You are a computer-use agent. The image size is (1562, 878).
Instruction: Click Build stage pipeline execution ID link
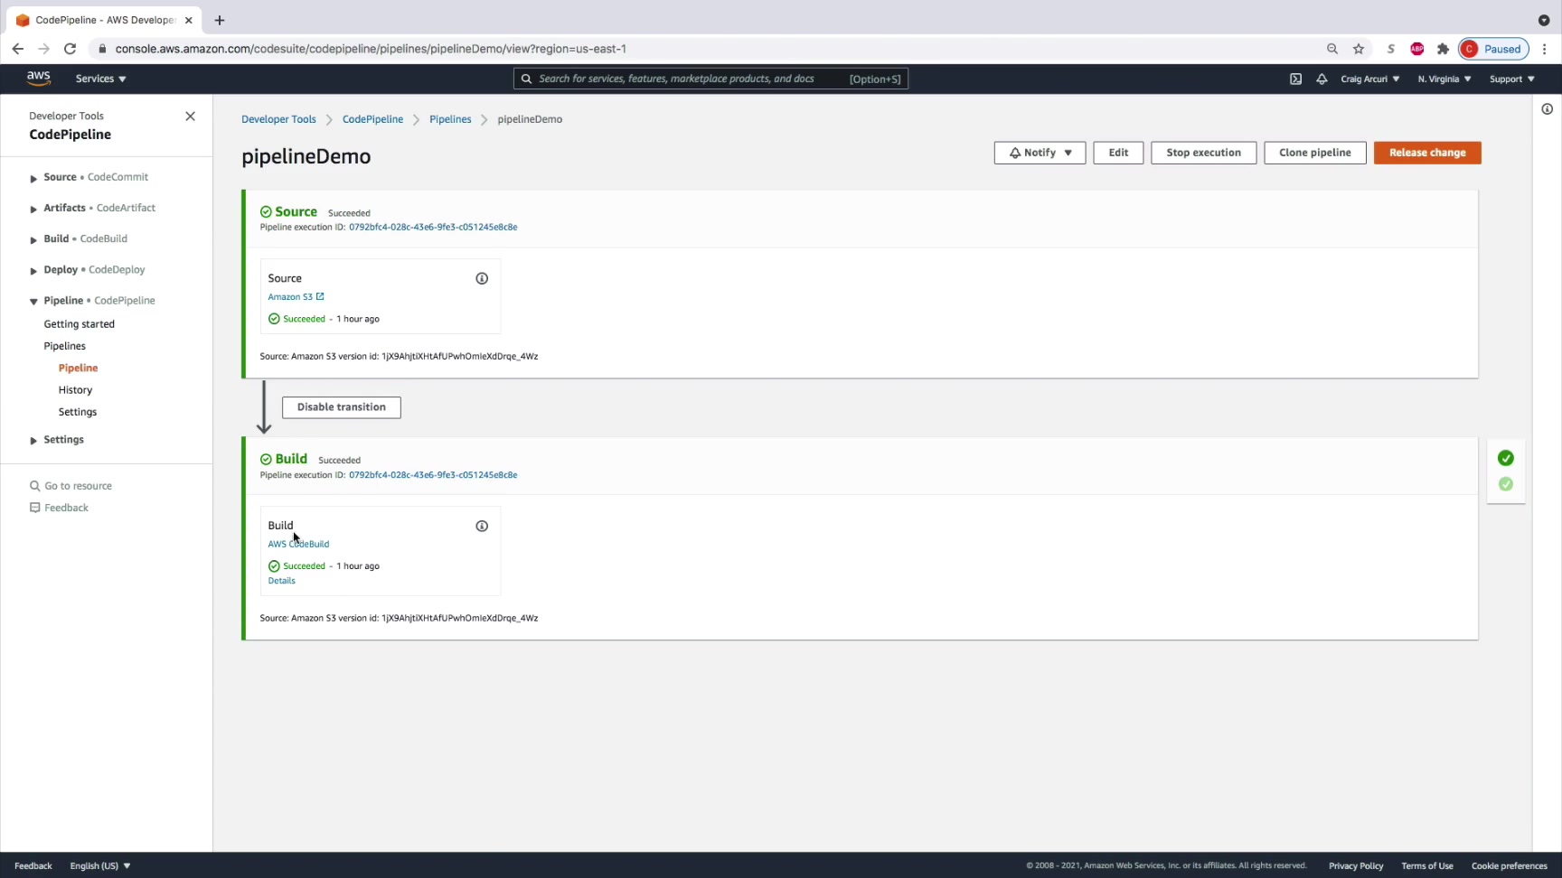tap(433, 475)
